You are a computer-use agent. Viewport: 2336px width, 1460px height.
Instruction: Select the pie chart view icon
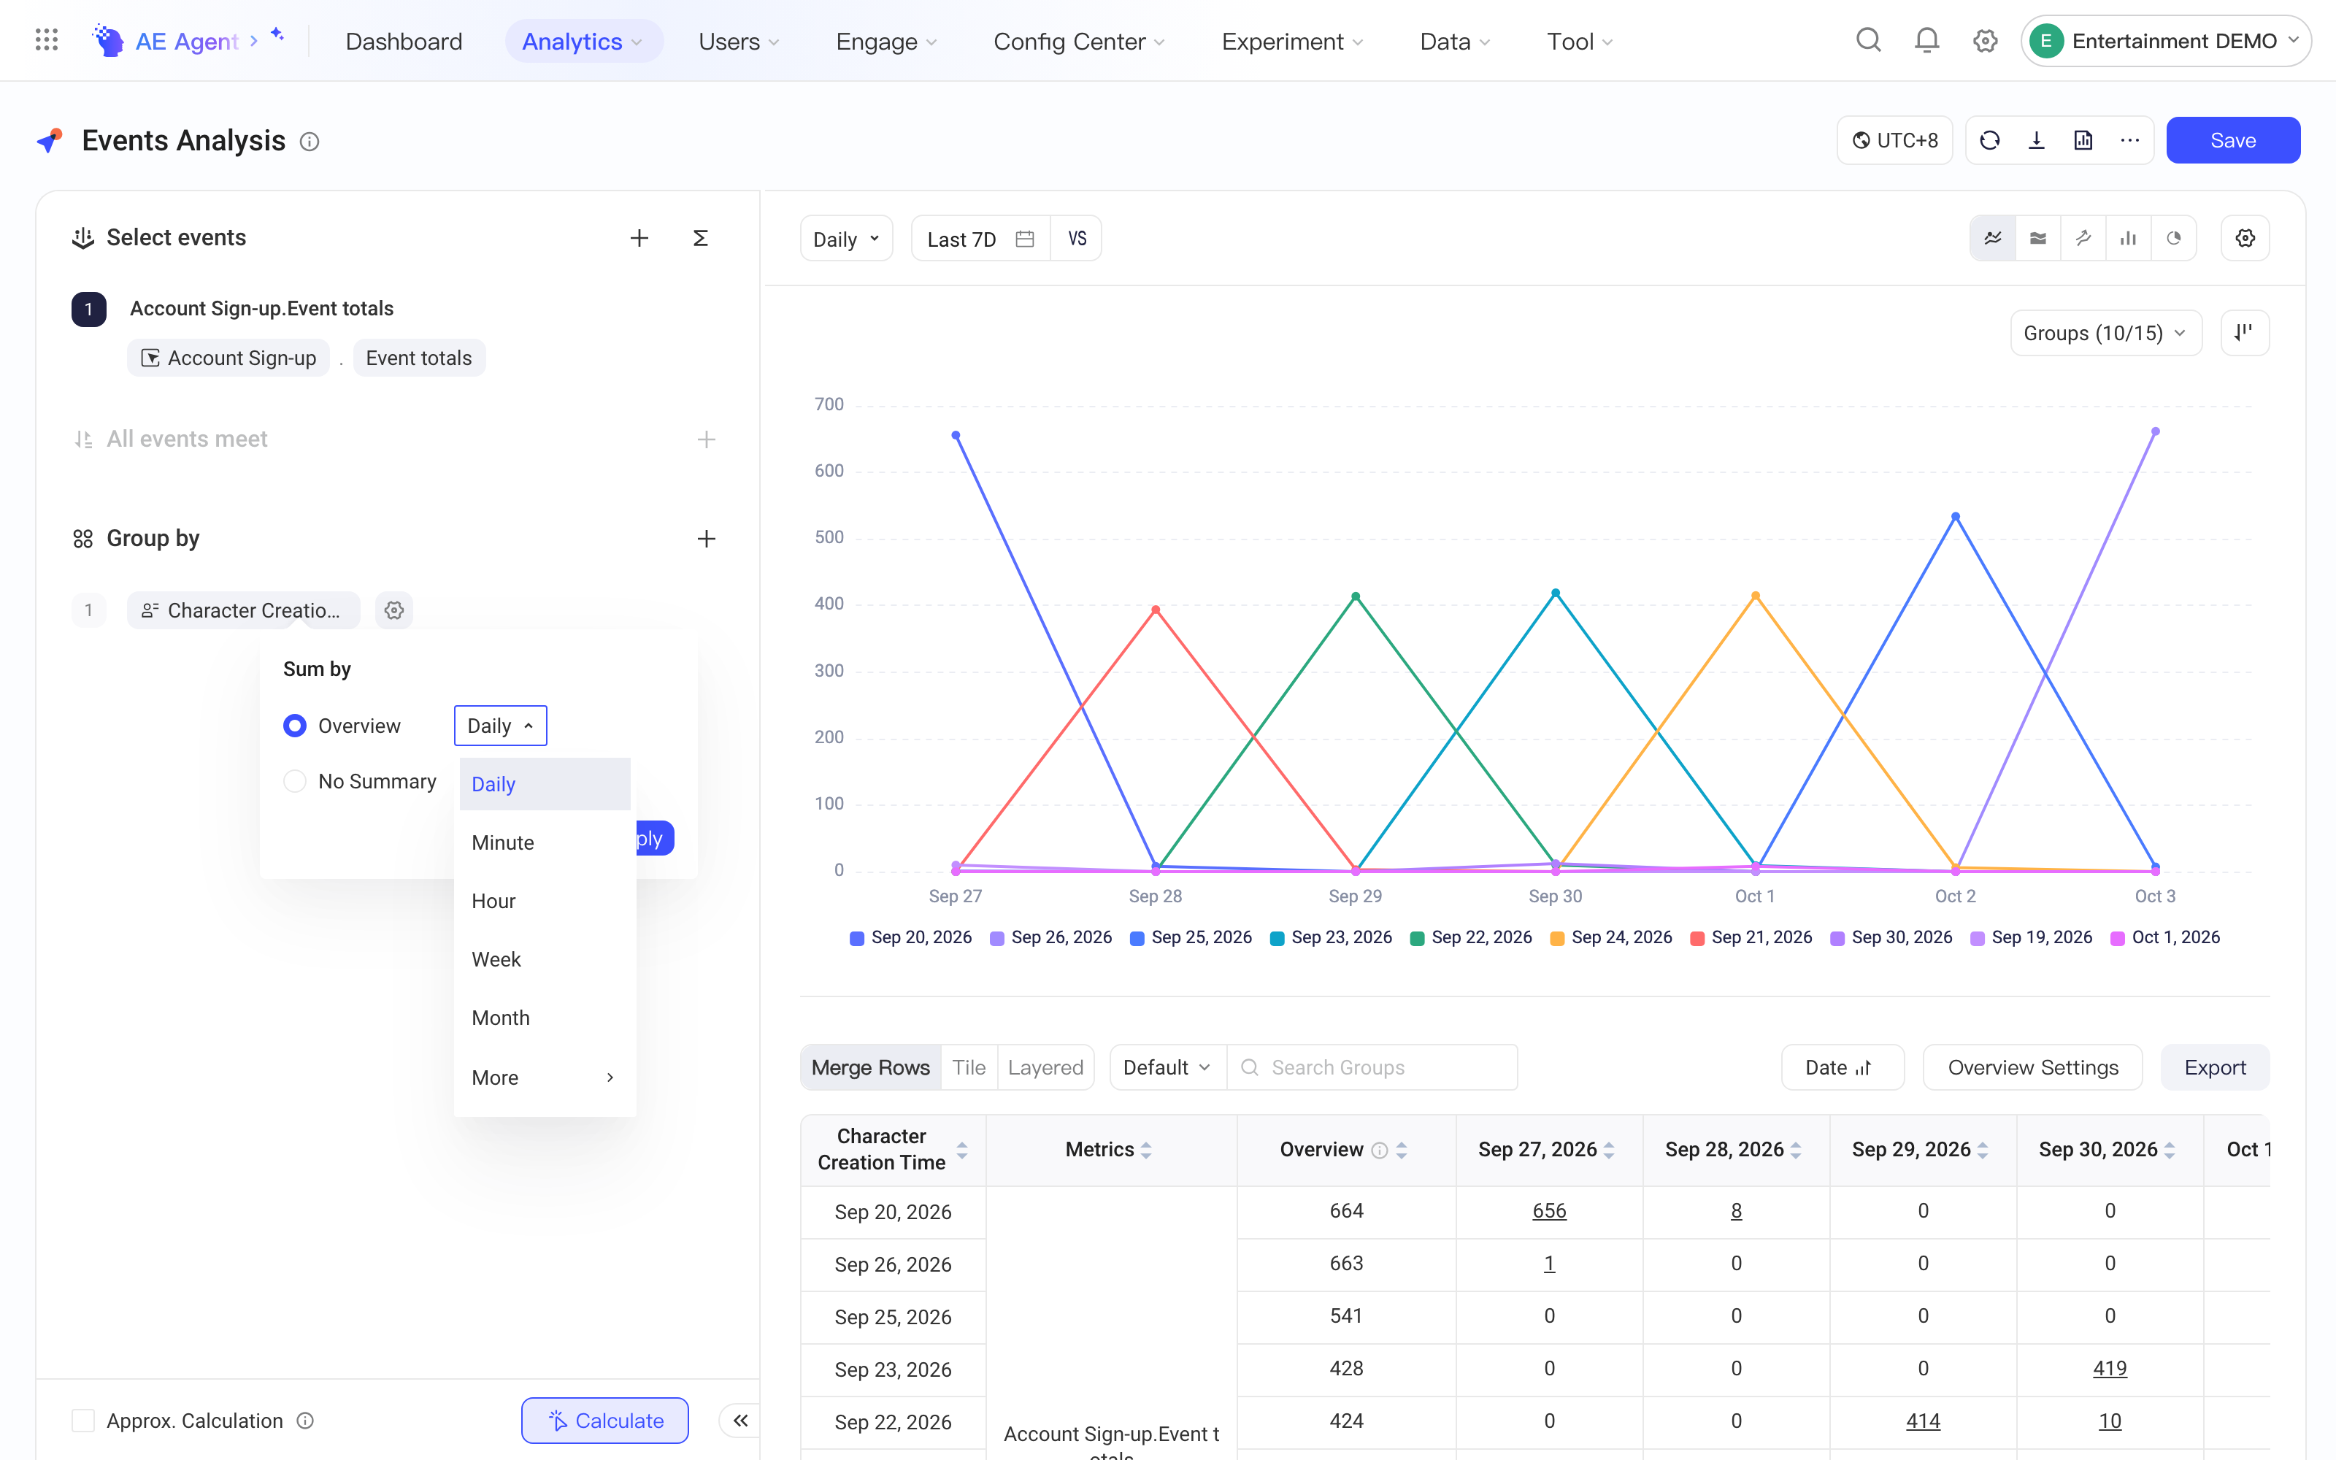(x=2173, y=239)
